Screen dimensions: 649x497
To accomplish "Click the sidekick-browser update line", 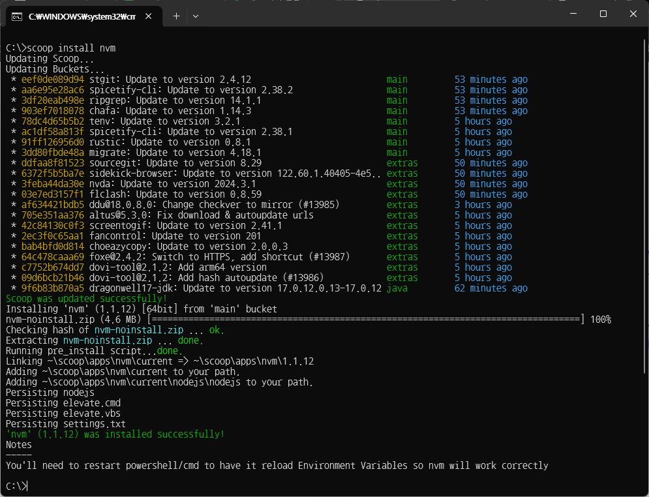I will point(235,173).
